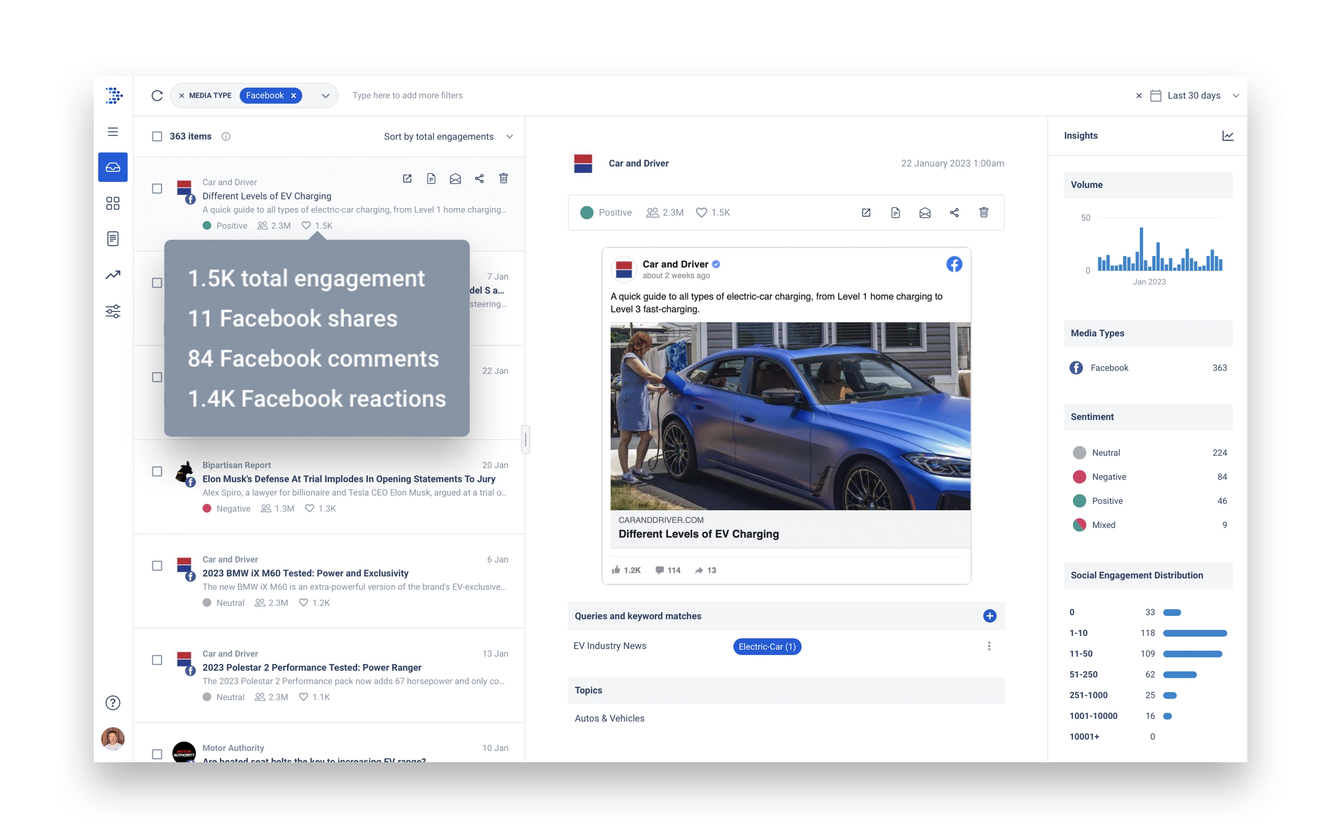Screen dimensions: 1341x829
Task: Remove the Facebook filter chip
Action: (294, 95)
